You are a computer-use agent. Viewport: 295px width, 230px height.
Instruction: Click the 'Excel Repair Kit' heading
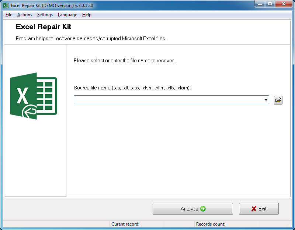tap(43, 26)
